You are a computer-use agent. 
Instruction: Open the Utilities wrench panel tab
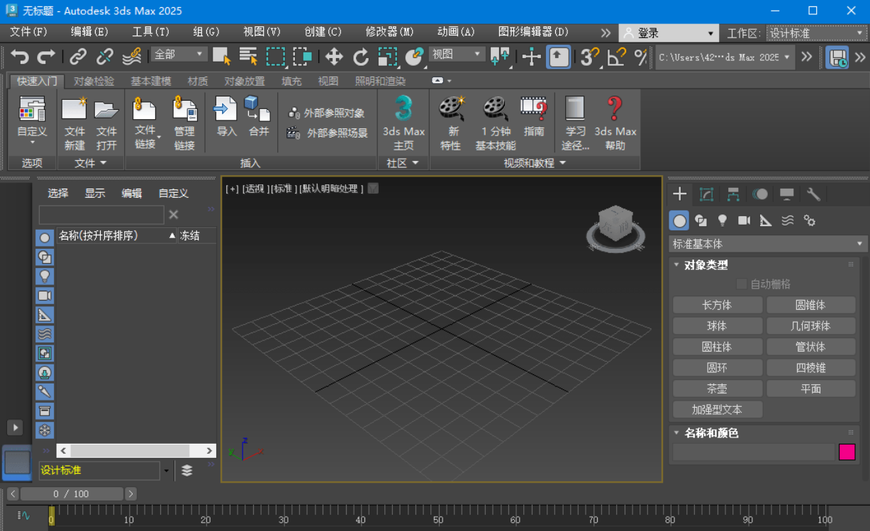[813, 194]
